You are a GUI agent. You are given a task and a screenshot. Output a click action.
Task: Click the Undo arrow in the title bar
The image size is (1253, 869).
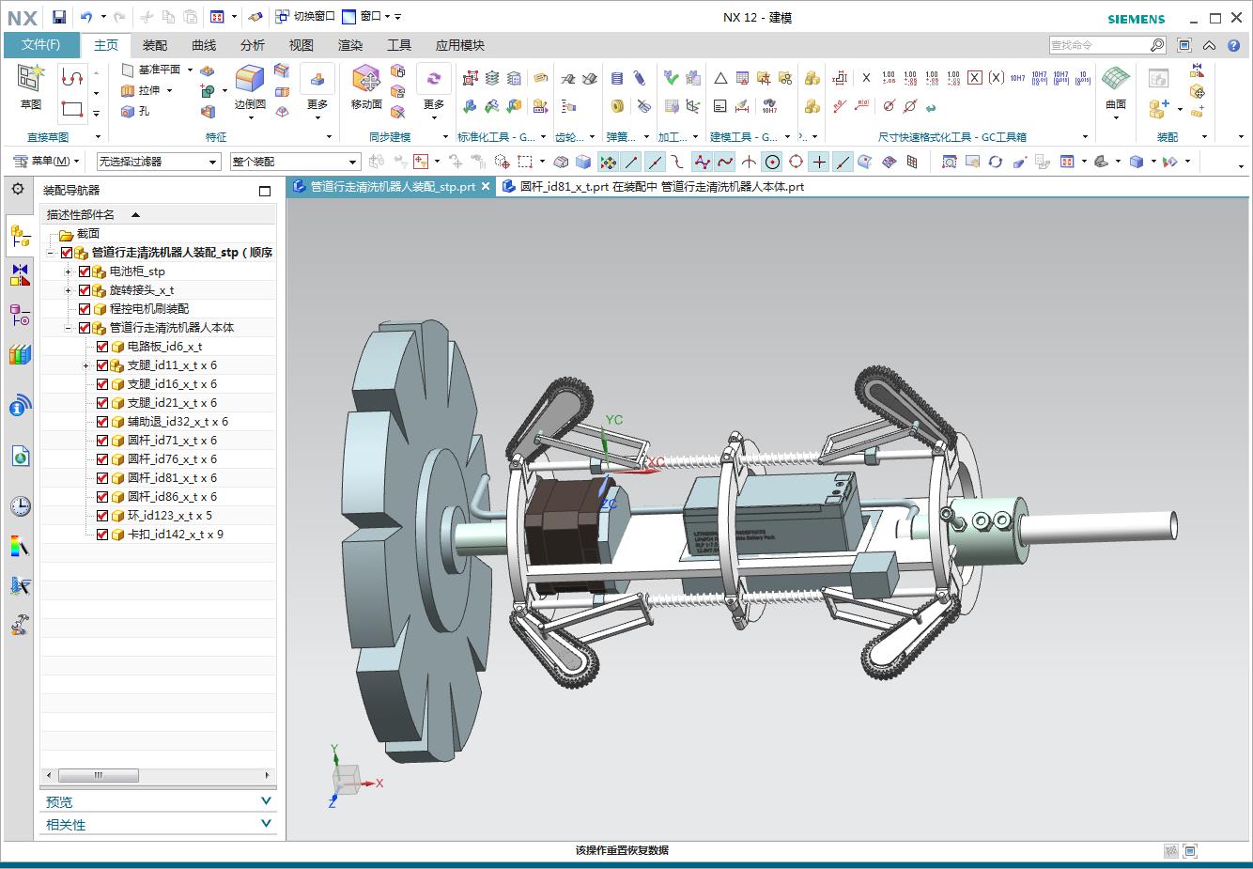pyautogui.click(x=86, y=16)
